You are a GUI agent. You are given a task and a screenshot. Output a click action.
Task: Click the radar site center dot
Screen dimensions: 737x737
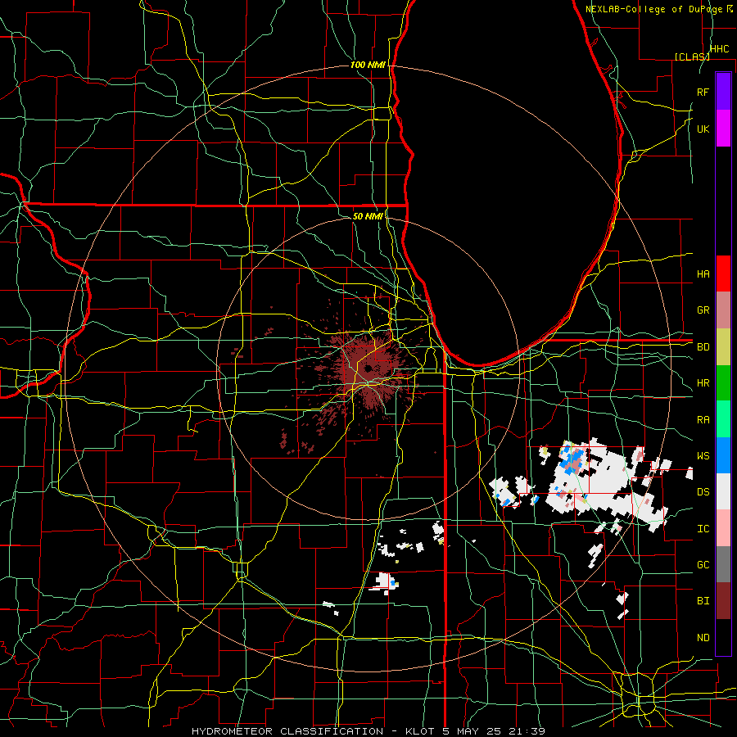pos(368,368)
